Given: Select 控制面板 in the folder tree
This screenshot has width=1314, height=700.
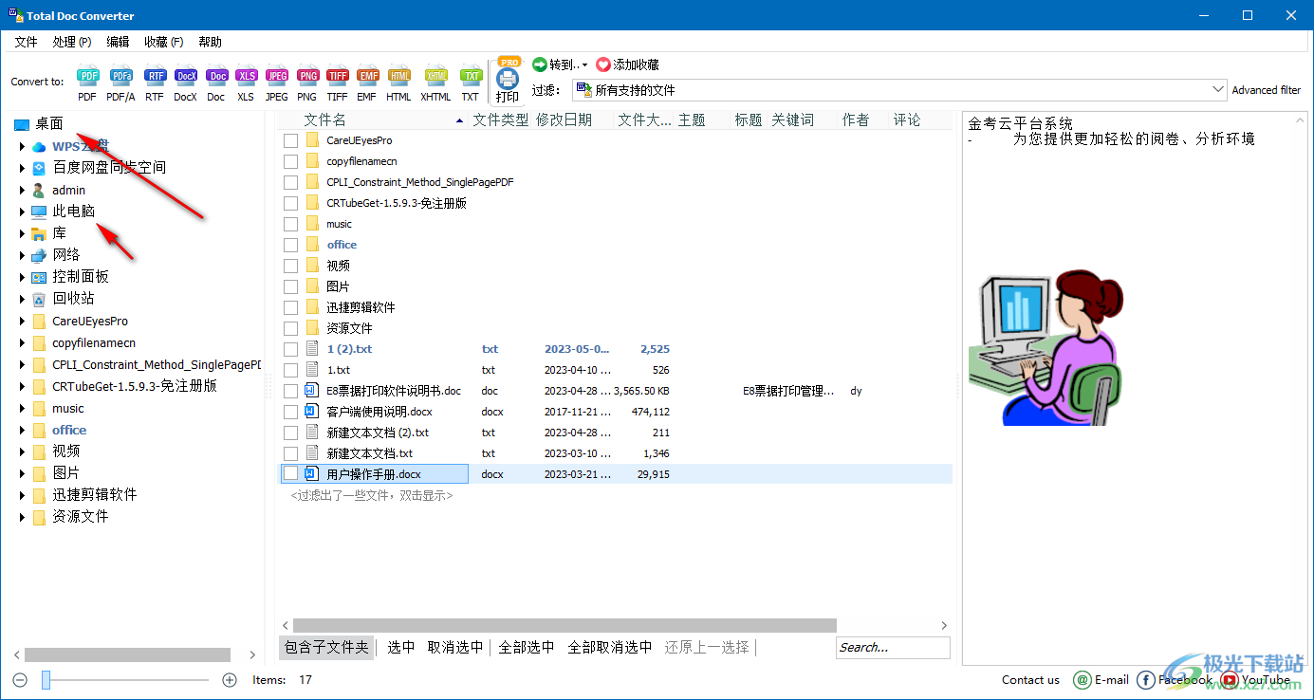Looking at the screenshot, I should coord(81,276).
